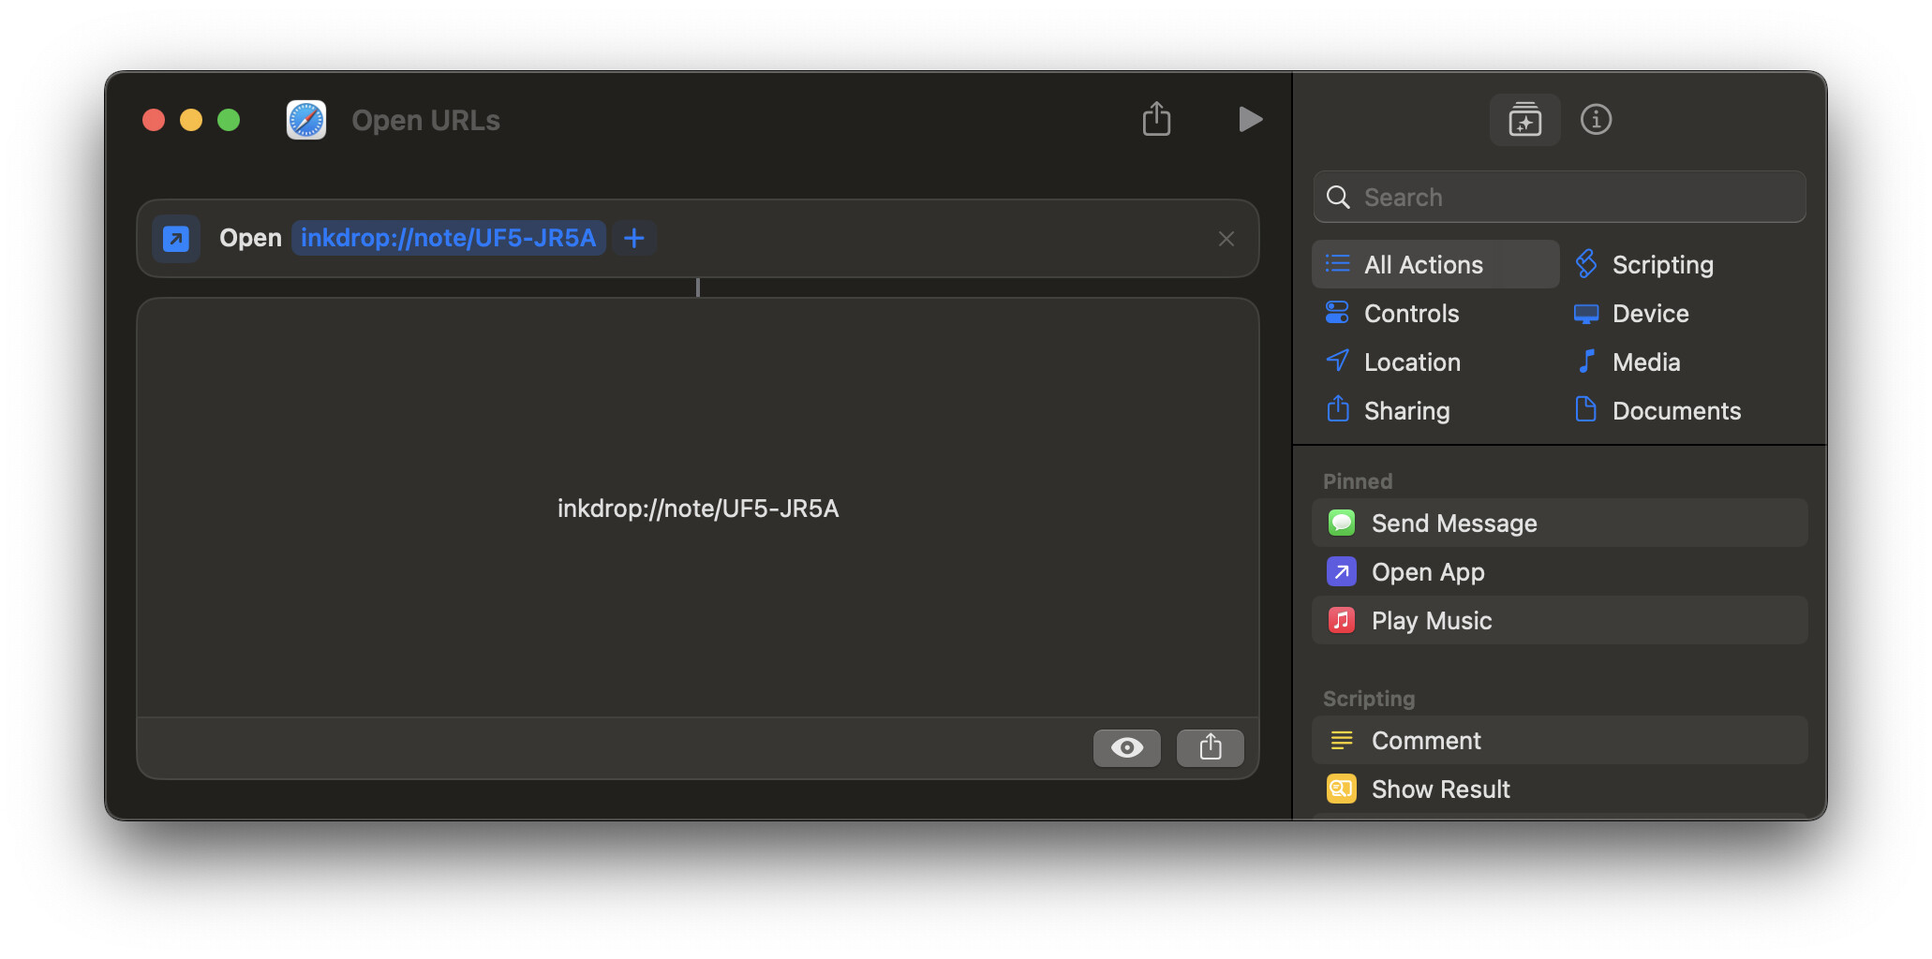Add the Play Music action

(x=1559, y=620)
